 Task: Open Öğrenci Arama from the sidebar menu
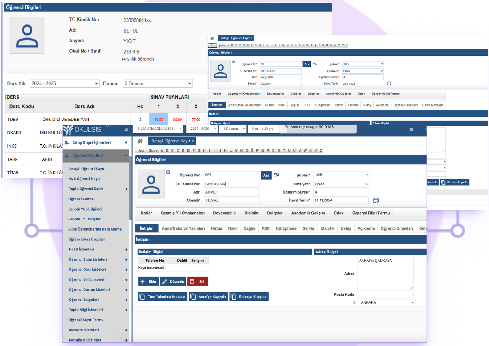point(81,199)
